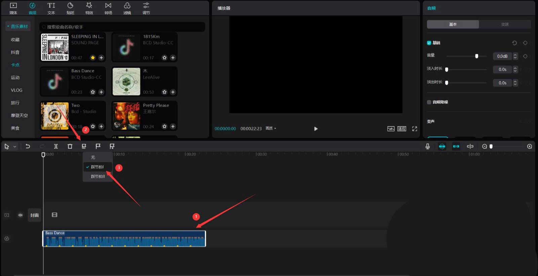Expand the selection tool dropdown arrow

coord(15,147)
